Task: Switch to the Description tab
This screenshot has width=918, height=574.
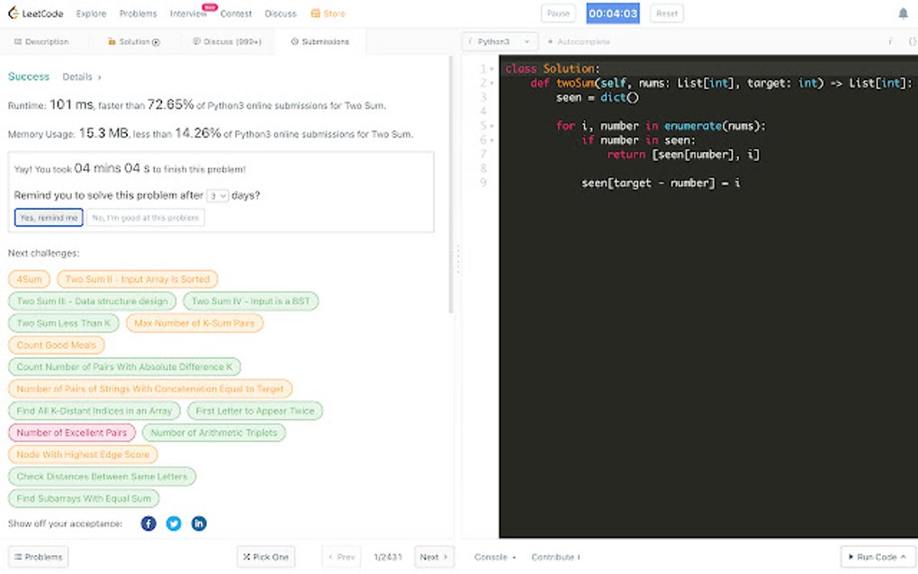Action: pos(43,40)
